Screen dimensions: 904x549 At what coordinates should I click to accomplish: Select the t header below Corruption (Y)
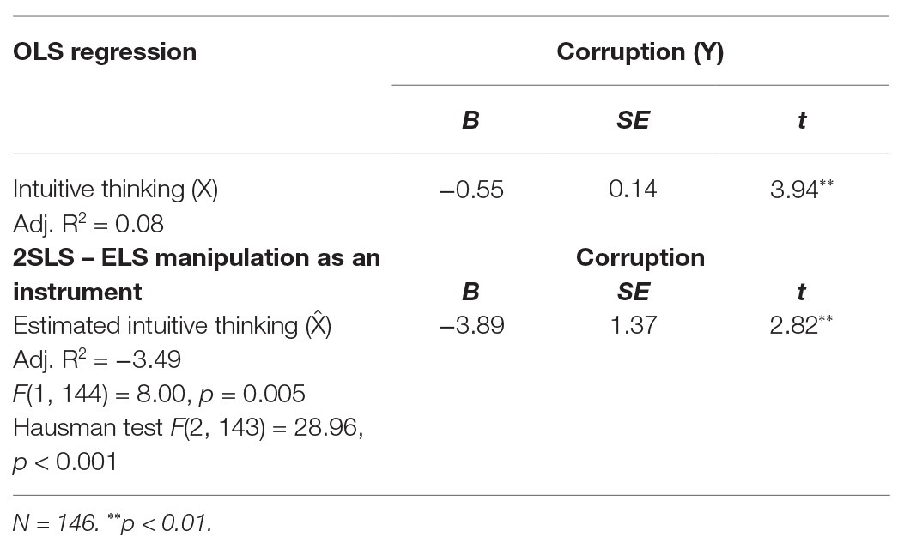tap(802, 121)
